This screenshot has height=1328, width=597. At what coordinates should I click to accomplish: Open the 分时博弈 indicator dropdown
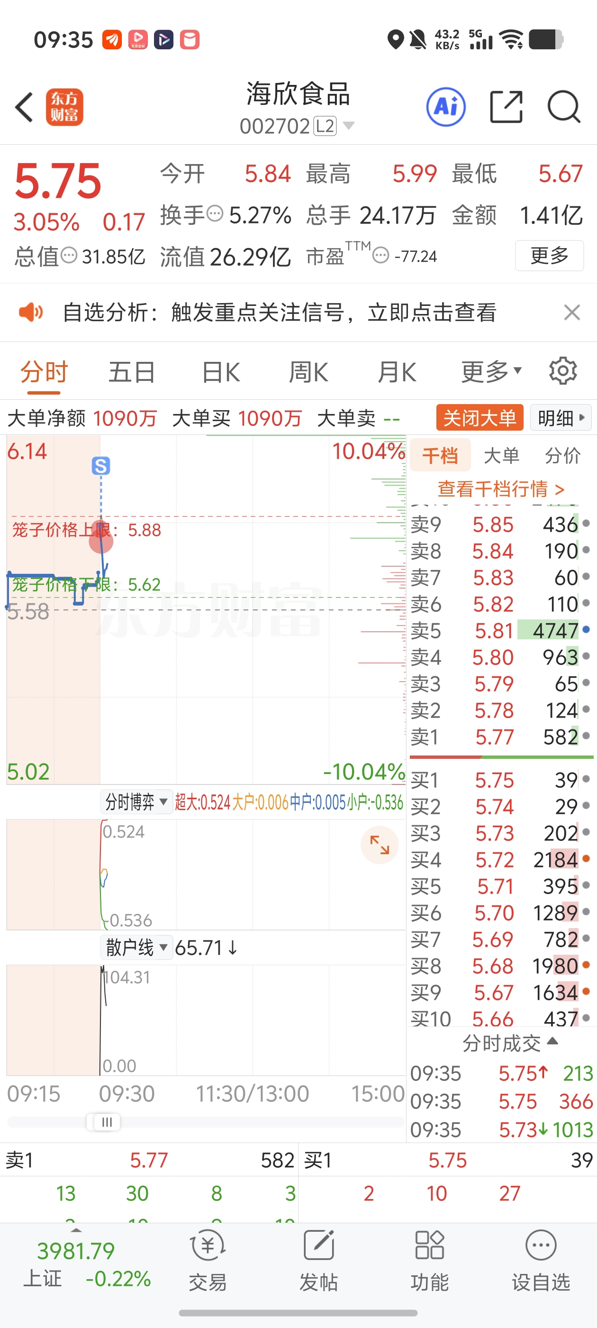[136, 802]
